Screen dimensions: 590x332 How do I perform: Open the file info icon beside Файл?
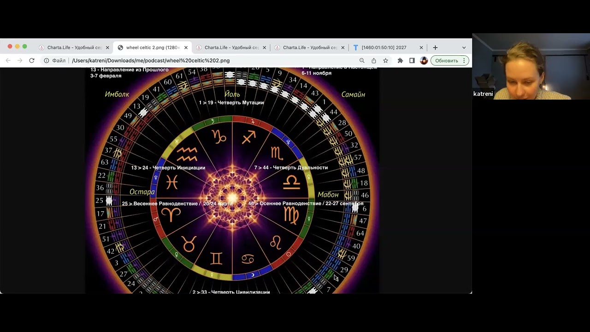[x=47, y=60]
